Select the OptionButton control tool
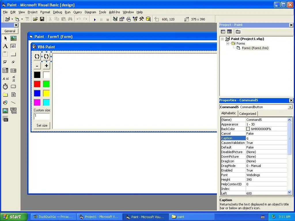 (x=13, y=62)
